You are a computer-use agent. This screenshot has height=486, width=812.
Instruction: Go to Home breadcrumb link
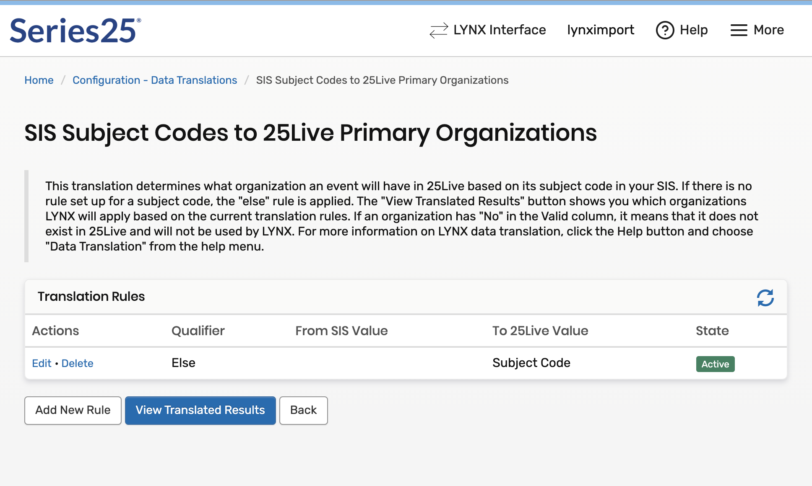(39, 80)
